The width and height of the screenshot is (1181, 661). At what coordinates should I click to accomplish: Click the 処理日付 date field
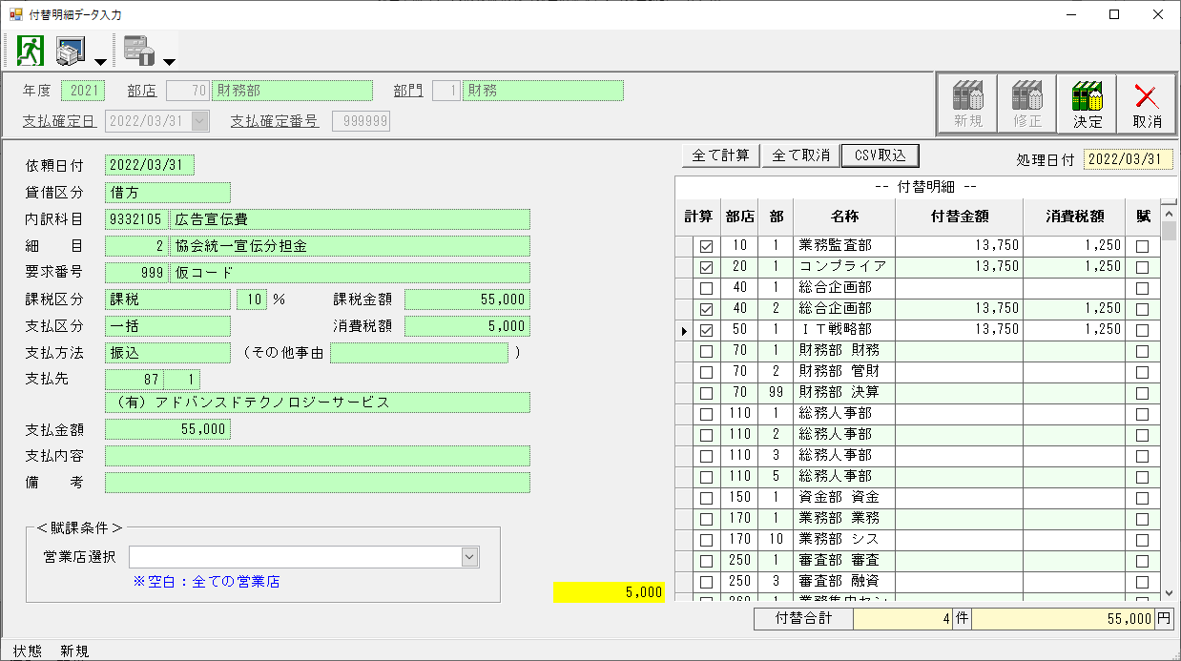click(1129, 160)
